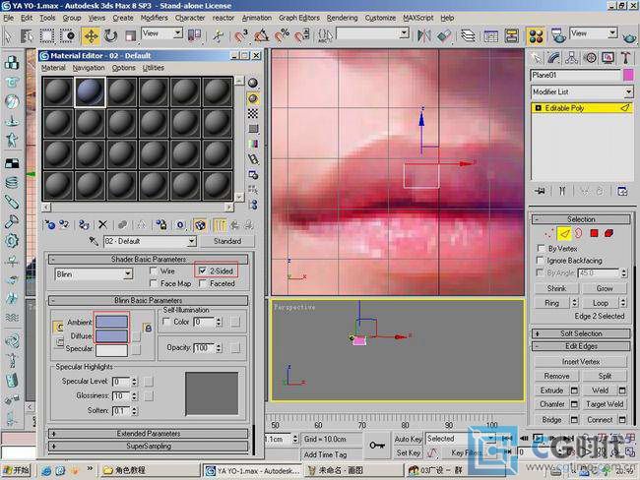Select Edge sub-object level icon
Viewport: 640px width, 480px height.
point(564,234)
